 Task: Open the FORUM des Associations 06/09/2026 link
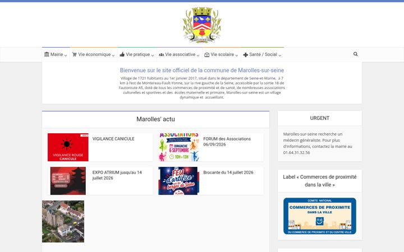[227, 142]
